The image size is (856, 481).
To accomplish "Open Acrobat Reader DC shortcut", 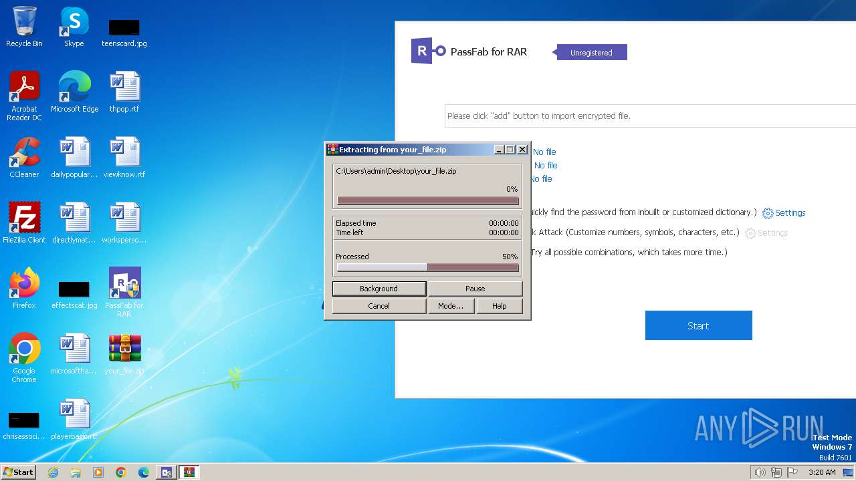I will click(x=24, y=96).
